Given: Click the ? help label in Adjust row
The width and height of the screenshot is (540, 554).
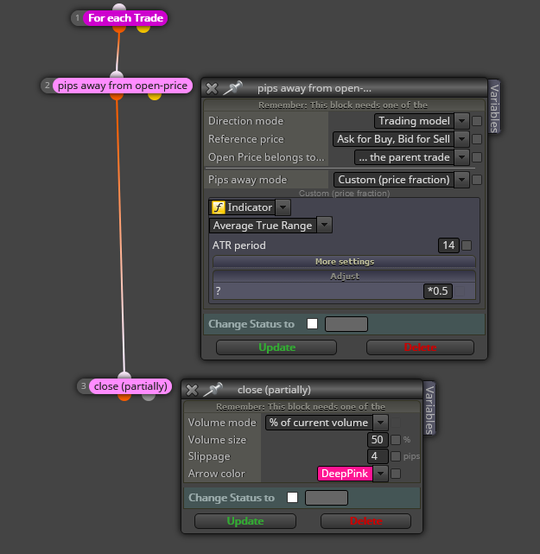Looking at the screenshot, I should click(219, 291).
